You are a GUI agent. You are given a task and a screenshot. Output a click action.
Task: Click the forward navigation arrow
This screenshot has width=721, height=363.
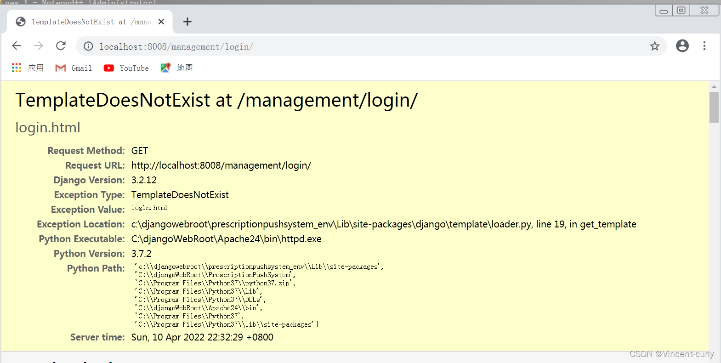tap(39, 46)
